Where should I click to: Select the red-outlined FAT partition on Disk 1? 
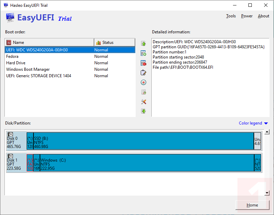(x=30, y=163)
